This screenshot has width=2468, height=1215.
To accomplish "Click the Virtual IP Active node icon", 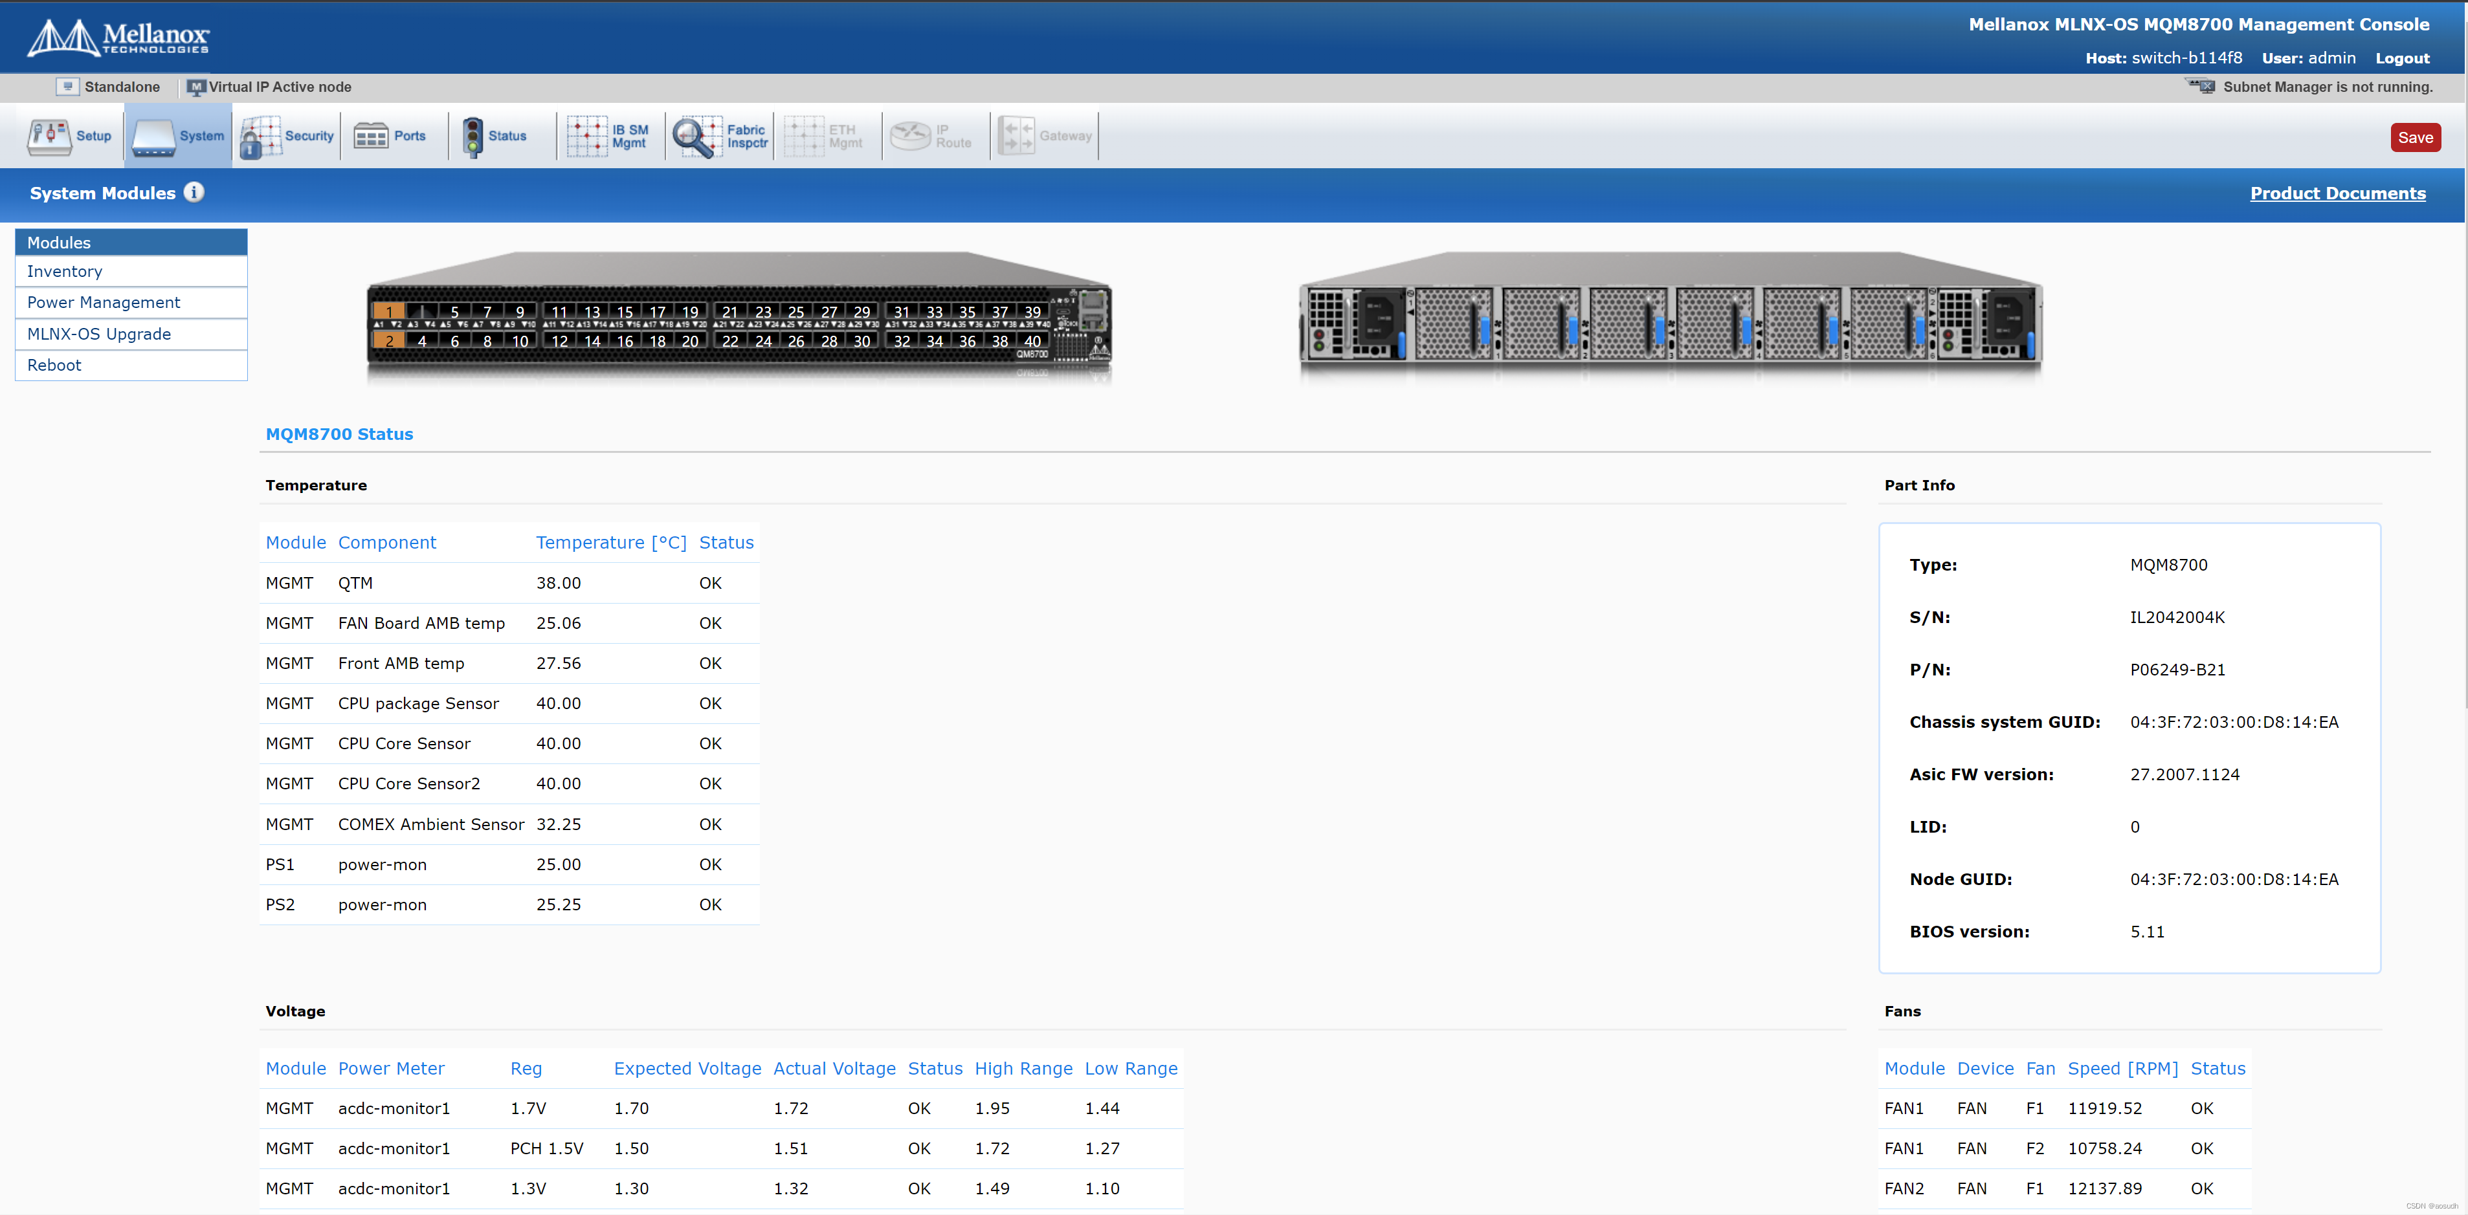I will pyautogui.click(x=196, y=87).
